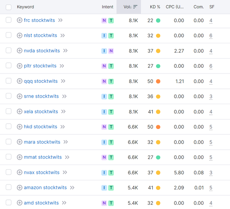Add nvda stocktwits keyword via plus icon
Viewport: 230px width, 209px height.
[20, 51]
